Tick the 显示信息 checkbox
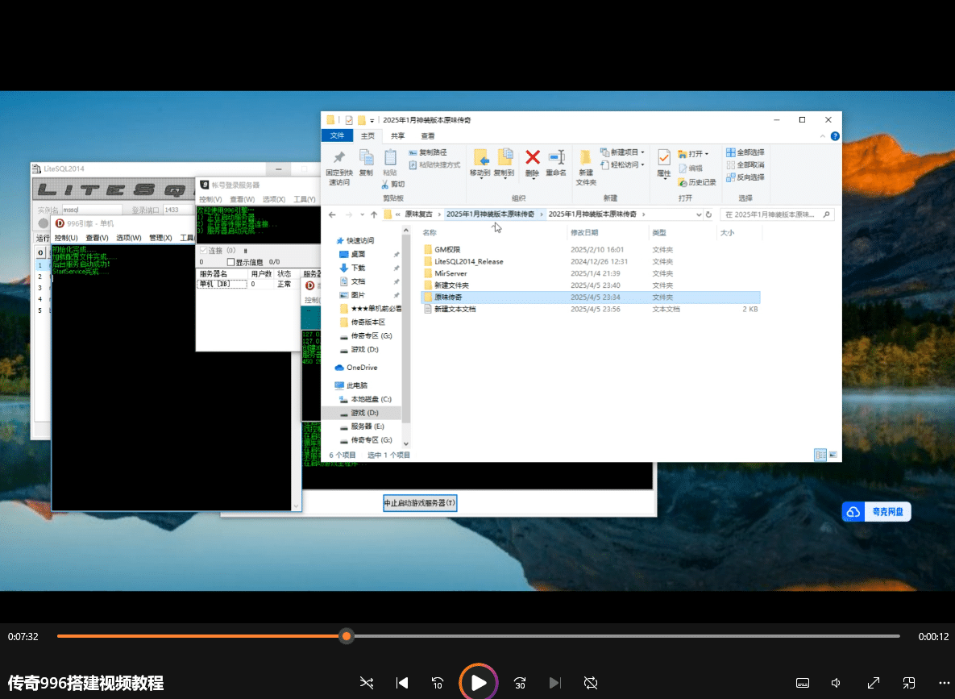The image size is (955, 699). pos(231,262)
